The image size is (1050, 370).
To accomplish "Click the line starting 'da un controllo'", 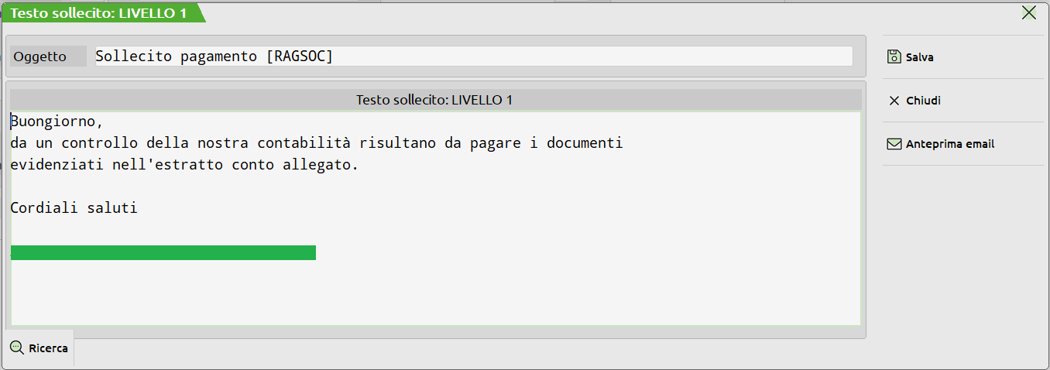I will [x=317, y=143].
